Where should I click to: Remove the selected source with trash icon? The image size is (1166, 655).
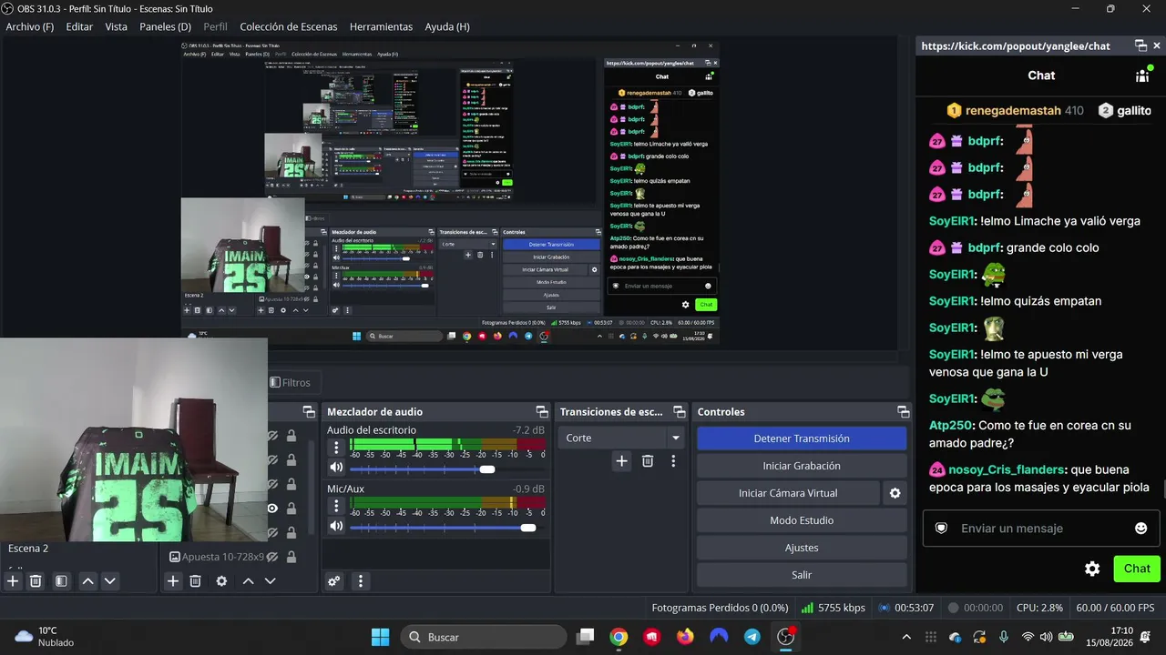click(195, 581)
